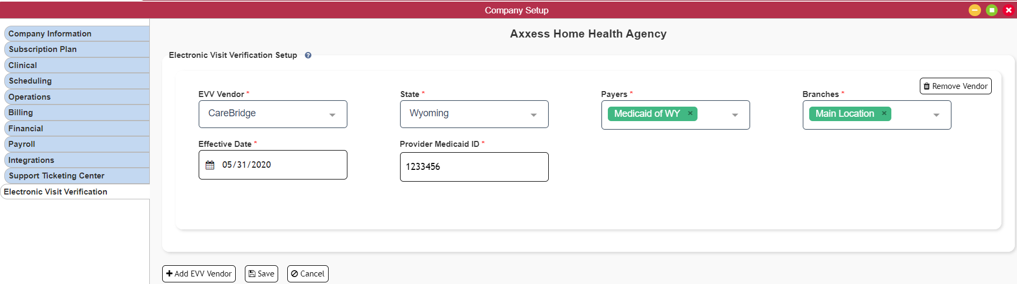Open the Company Information tab
The height and width of the screenshot is (284, 1017).
pyautogui.click(x=77, y=34)
